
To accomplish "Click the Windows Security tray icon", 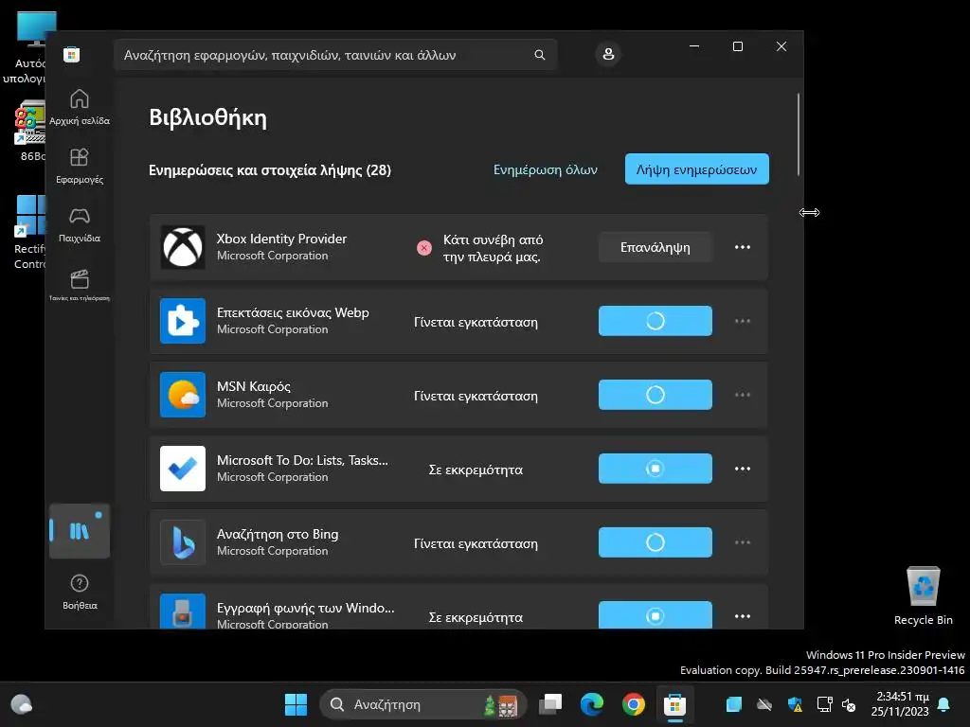I will coord(795,704).
